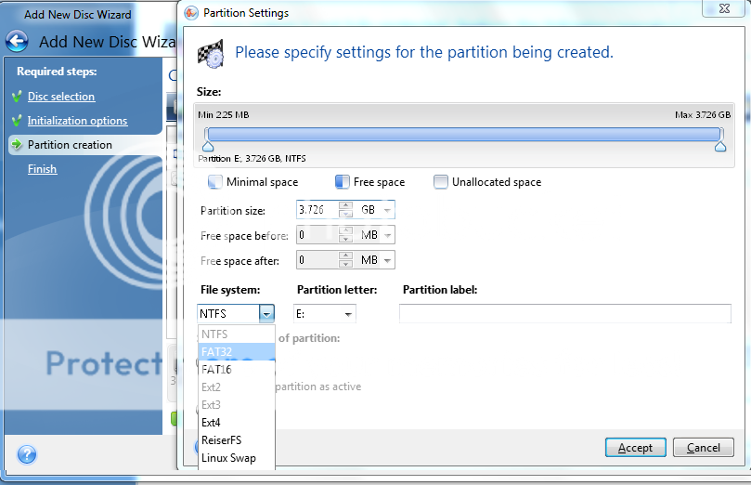Screen dimensions: 751x485
Task: Increase the Partition size spinner value
Action: tap(345, 205)
